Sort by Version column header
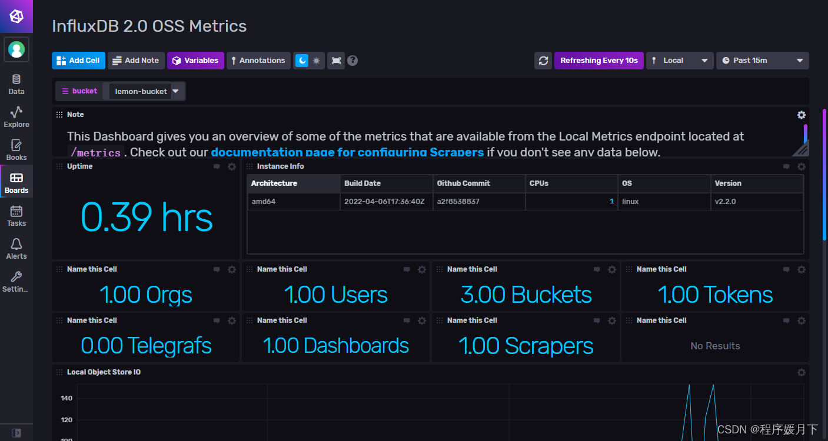 pos(757,183)
